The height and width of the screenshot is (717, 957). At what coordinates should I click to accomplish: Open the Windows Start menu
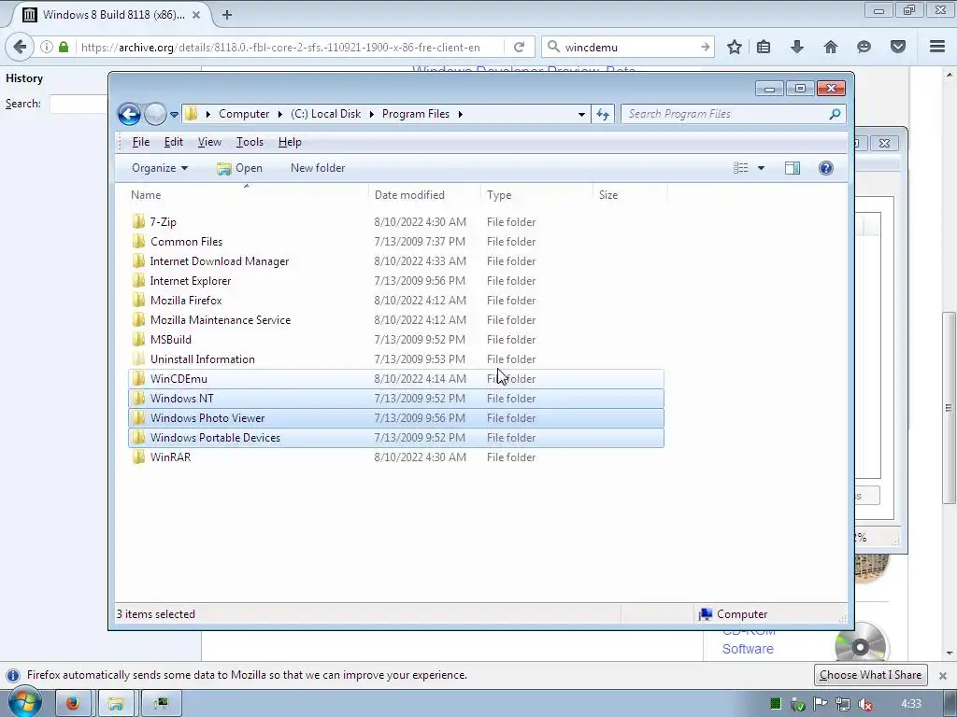click(23, 702)
